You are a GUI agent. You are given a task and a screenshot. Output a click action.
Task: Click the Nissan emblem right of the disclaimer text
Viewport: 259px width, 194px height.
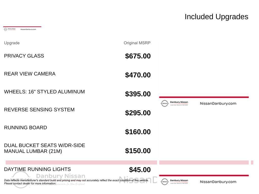[x=164, y=182]
